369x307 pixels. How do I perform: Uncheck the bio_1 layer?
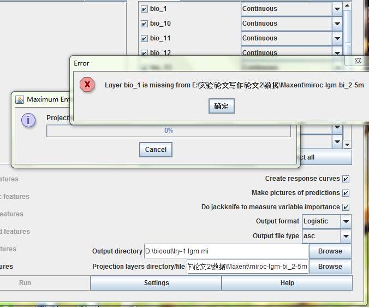[144, 9]
